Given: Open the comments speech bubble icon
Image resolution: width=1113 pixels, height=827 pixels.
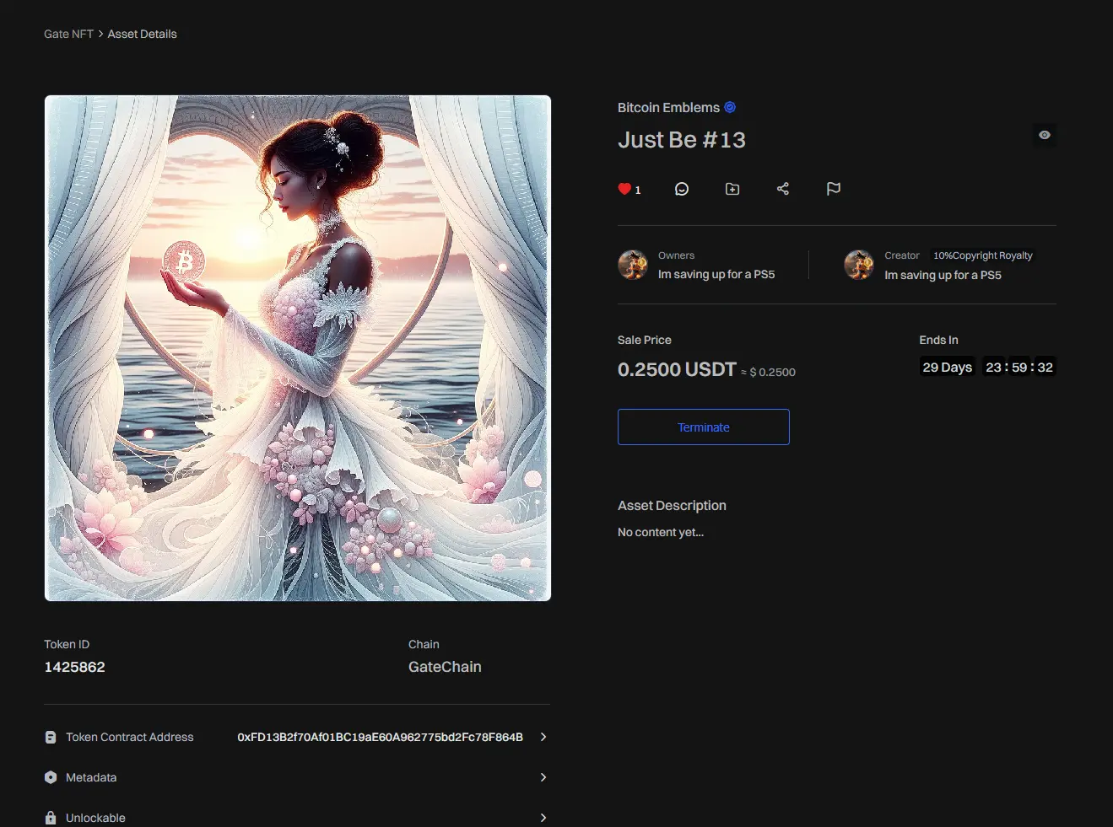Looking at the screenshot, I should point(682,189).
